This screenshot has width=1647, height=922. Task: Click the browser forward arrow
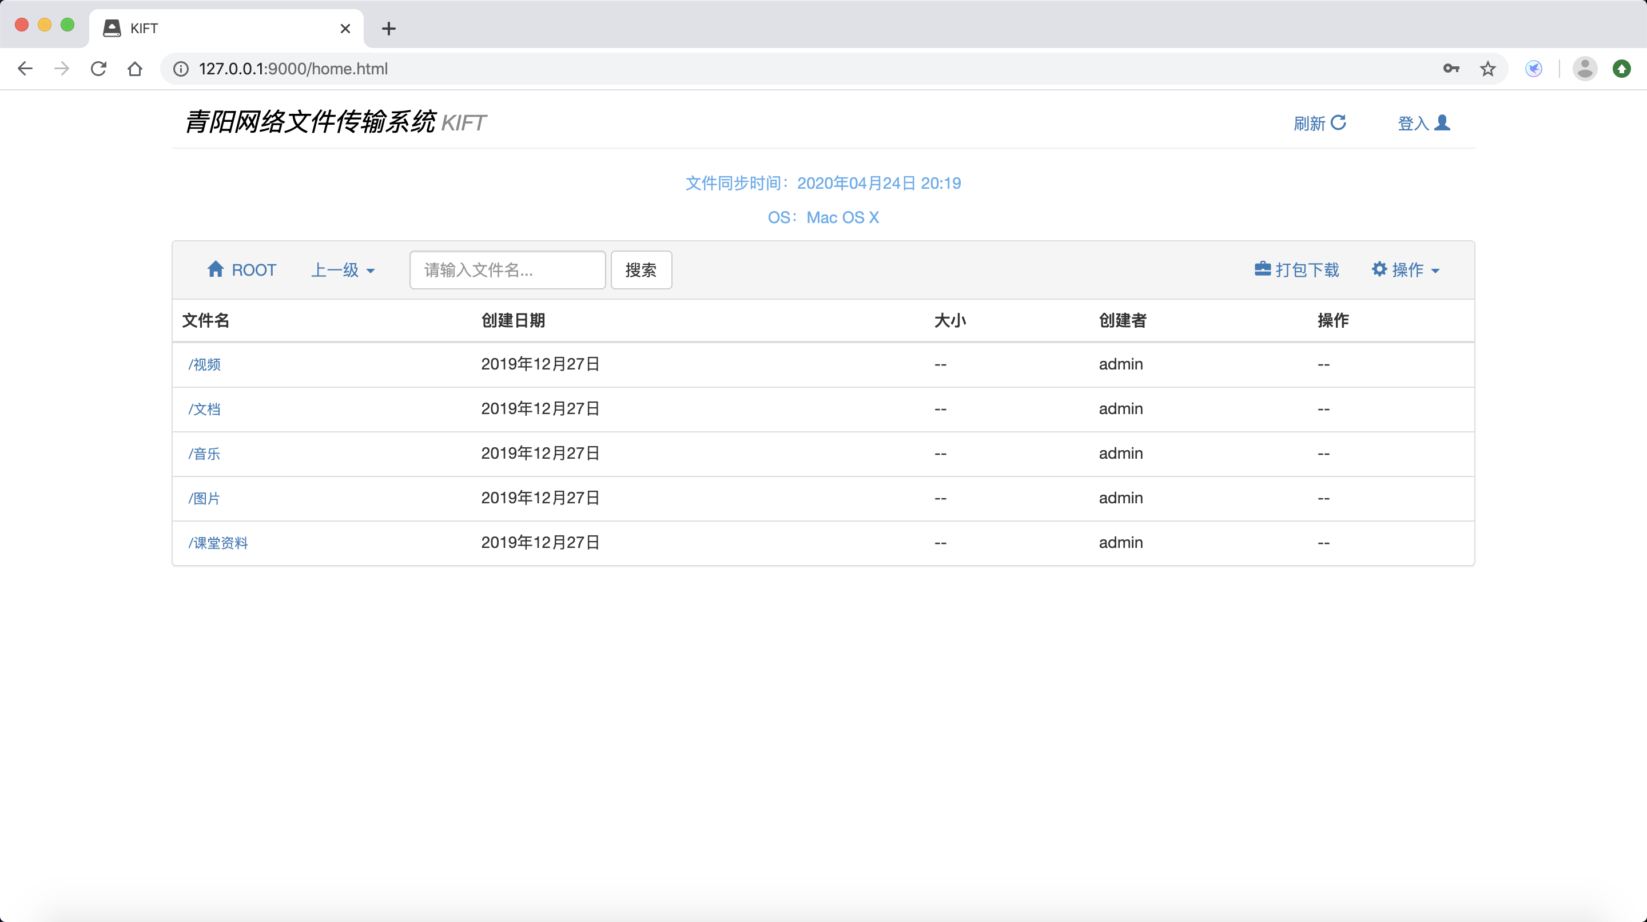pos(61,69)
